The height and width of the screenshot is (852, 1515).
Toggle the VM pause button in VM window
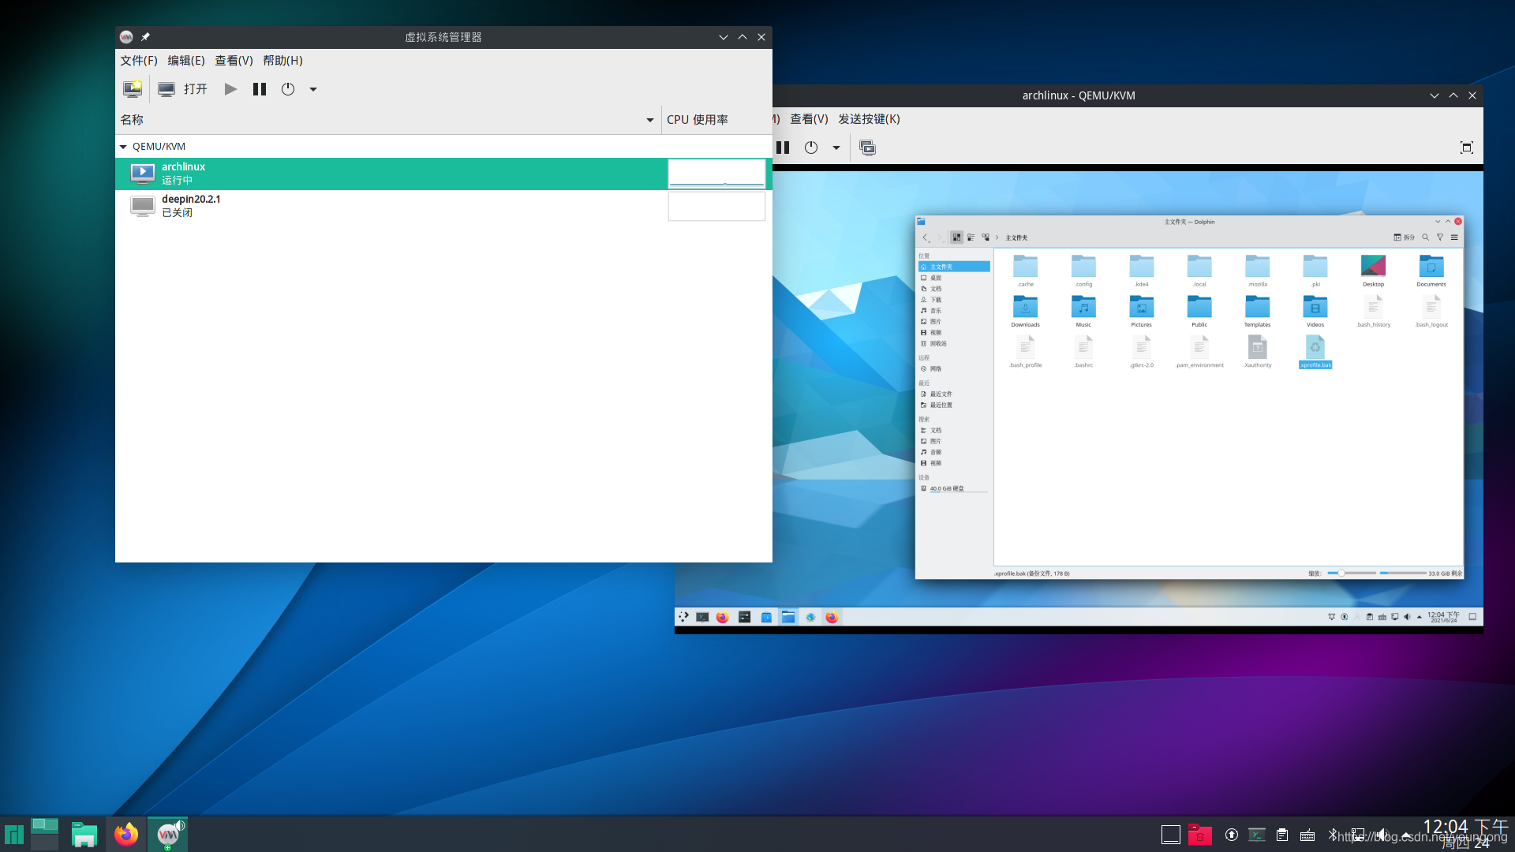tap(783, 147)
